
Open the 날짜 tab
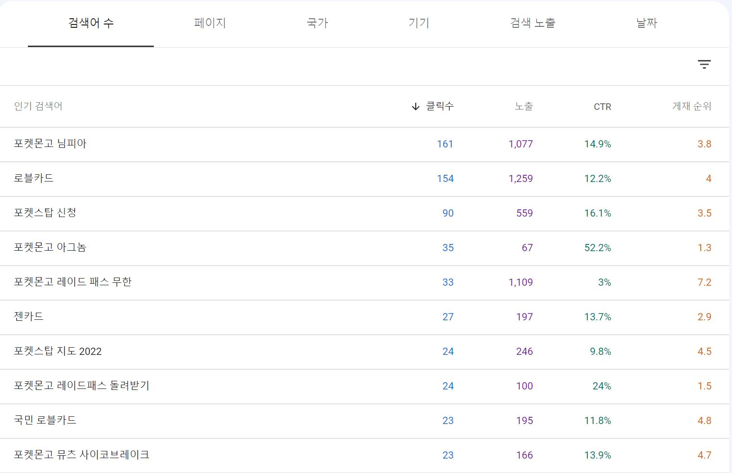pos(646,23)
